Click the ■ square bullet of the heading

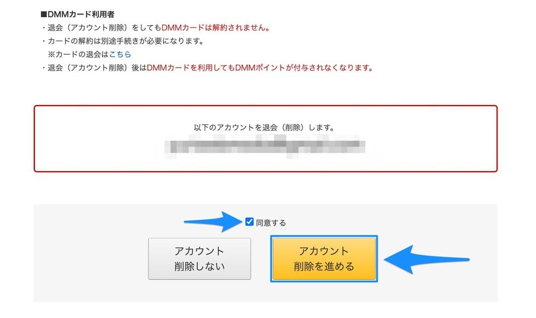coord(44,14)
